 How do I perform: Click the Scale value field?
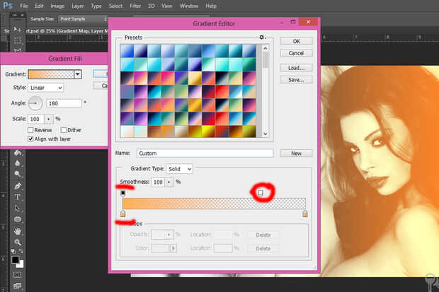[x=36, y=119]
